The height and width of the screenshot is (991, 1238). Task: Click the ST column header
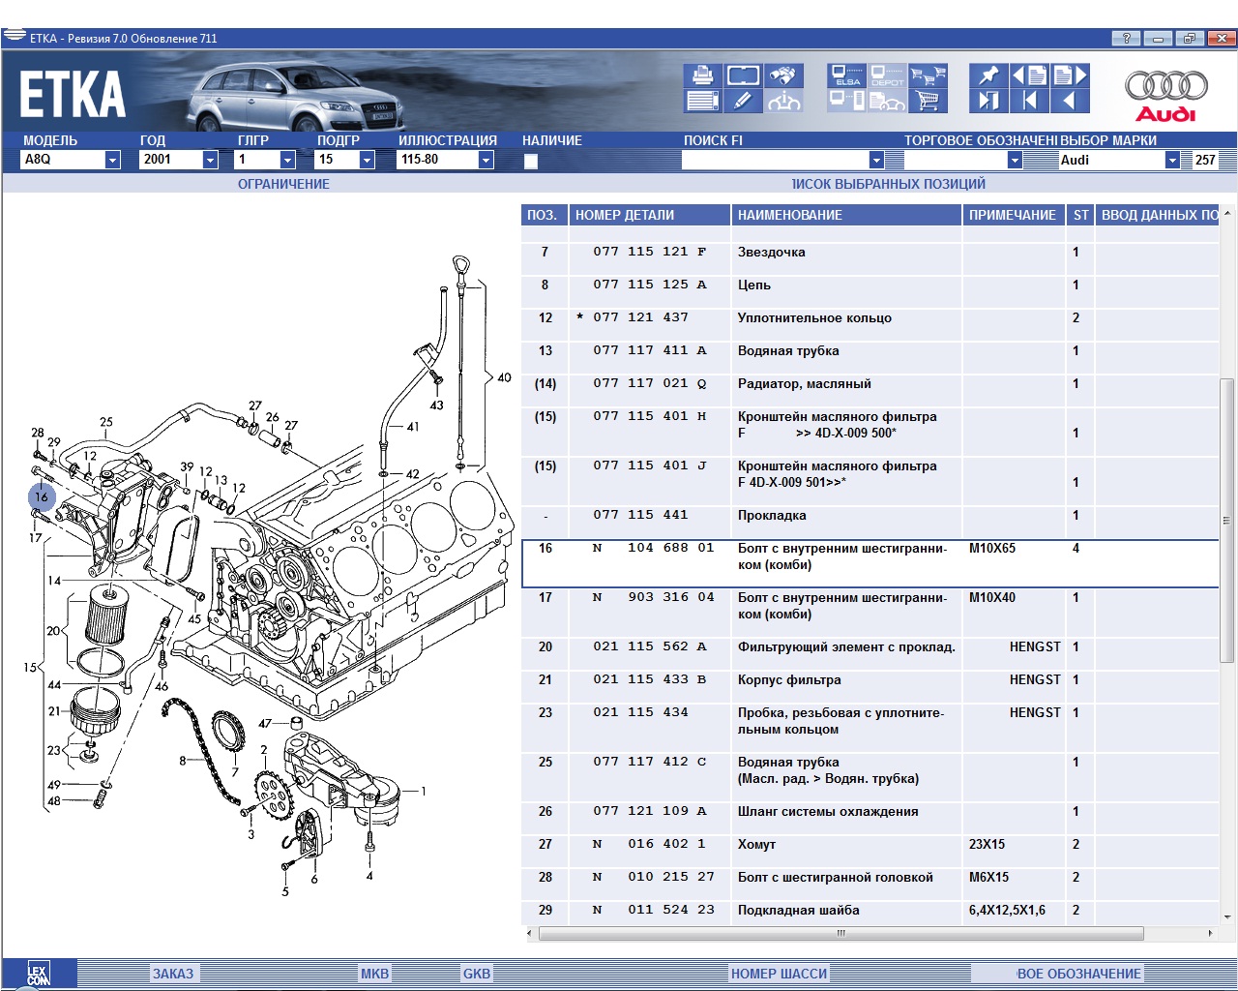coord(1081,215)
